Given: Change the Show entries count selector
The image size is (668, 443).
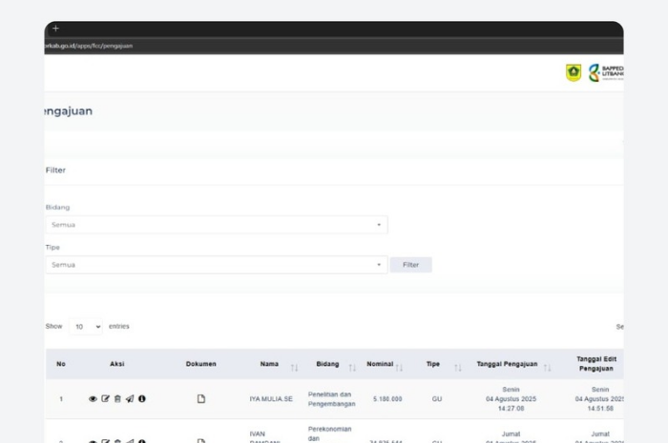Looking at the screenshot, I should pyautogui.click(x=86, y=327).
